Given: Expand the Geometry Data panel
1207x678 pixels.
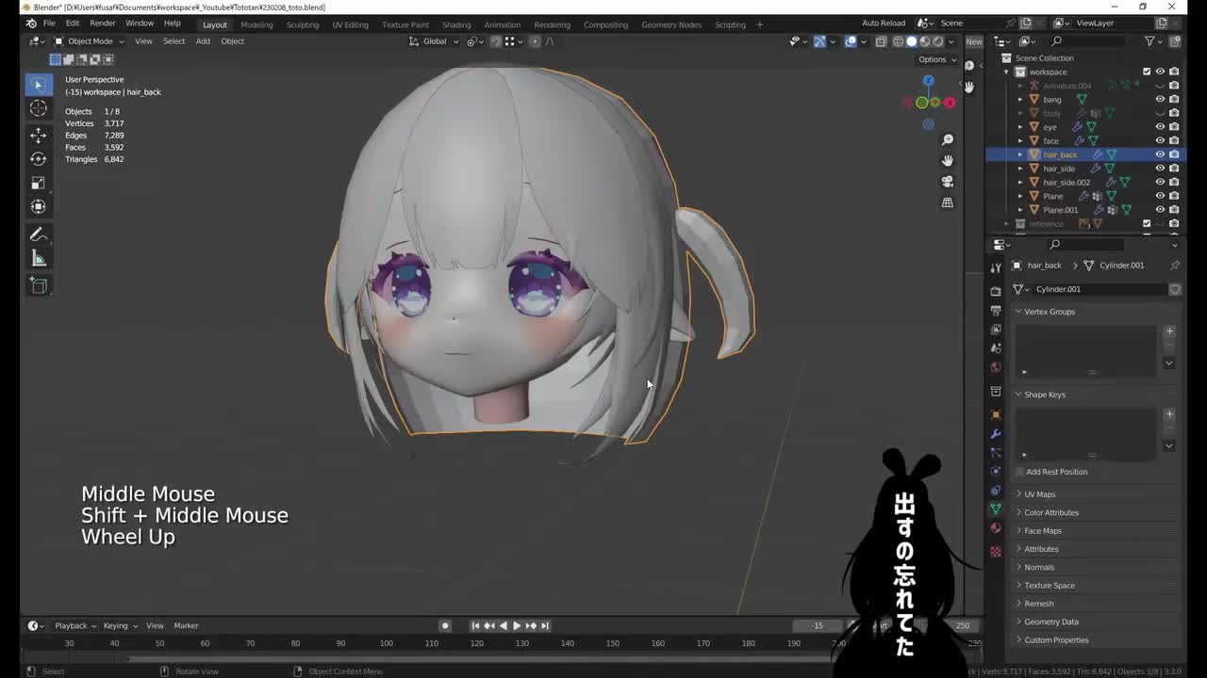Looking at the screenshot, I should (x=1050, y=621).
